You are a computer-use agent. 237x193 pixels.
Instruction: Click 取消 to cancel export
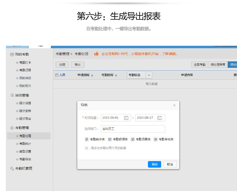click(x=170, y=164)
